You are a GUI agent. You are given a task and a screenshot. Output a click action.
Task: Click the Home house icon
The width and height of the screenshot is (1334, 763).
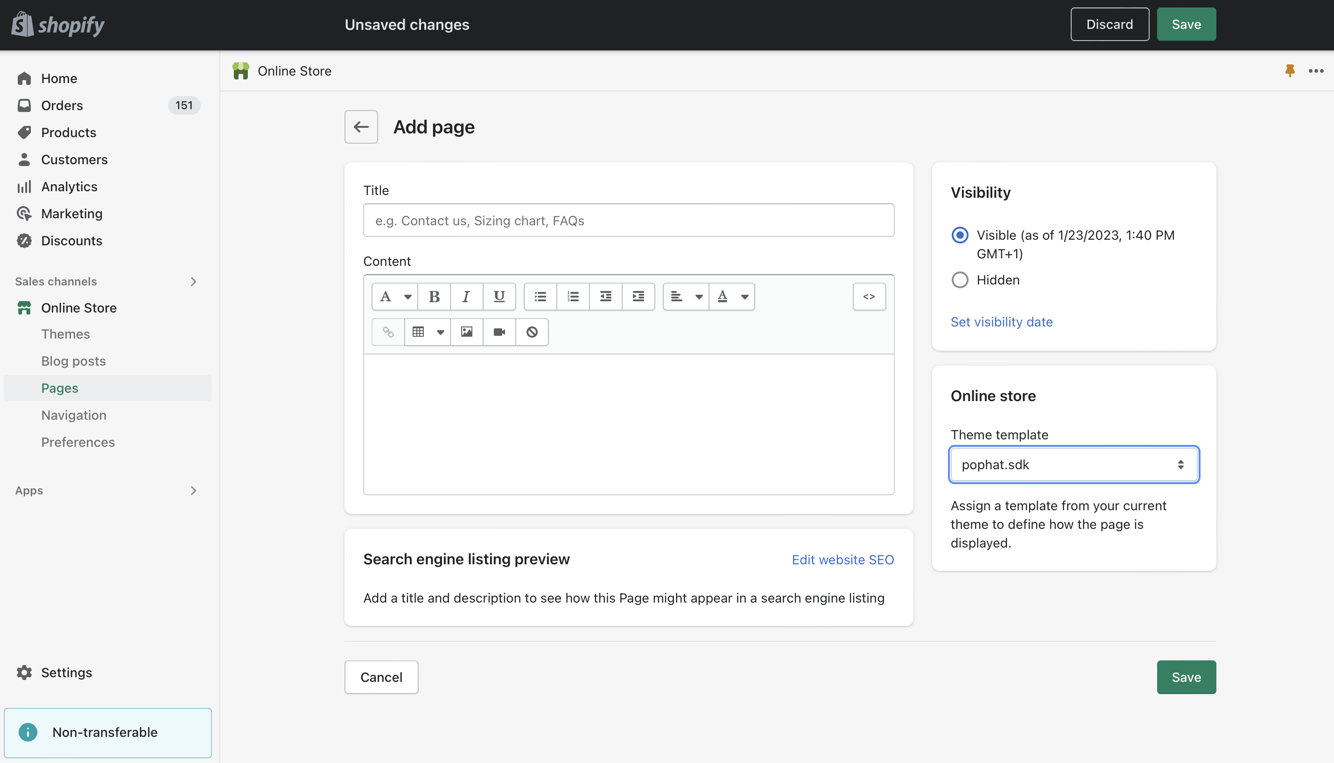(x=24, y=79)
